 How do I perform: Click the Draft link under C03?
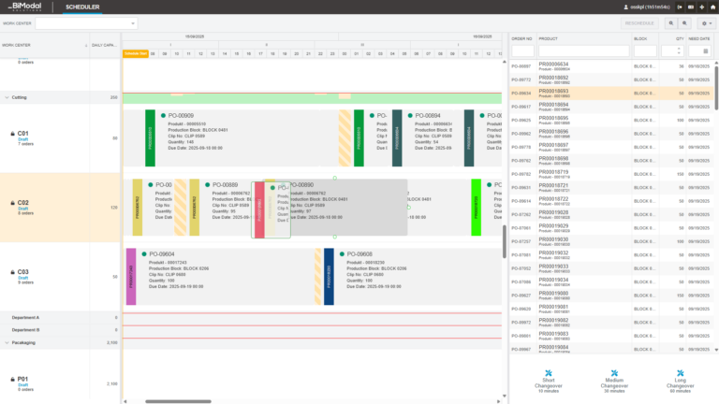pyautogui.click(x=22, y=278)
